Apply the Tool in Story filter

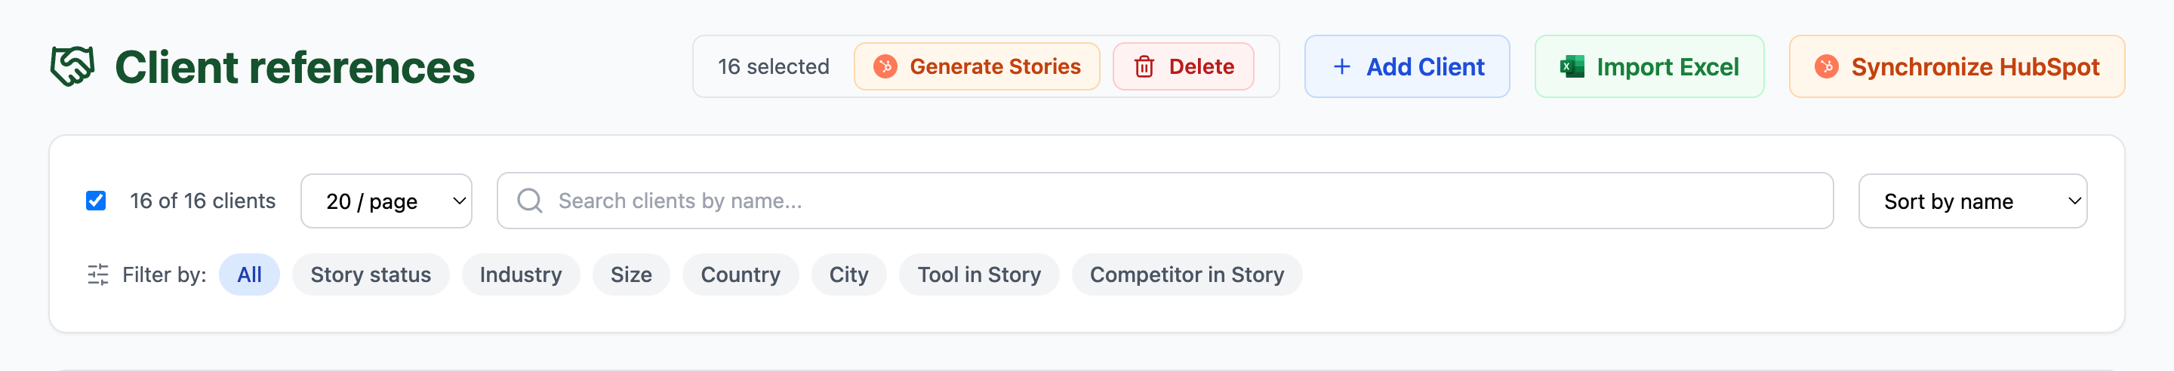979,275
